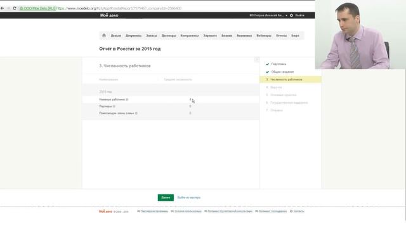The width and height of the screenshot is (406, 228).
Task: Click the Партнеры count value
Action: [x=190, y=106]
